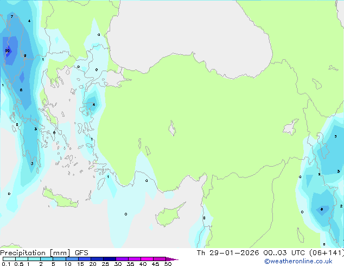Click the '45' legend scale number
Viewport: 344px width, 266px height.
click(156, 264)
